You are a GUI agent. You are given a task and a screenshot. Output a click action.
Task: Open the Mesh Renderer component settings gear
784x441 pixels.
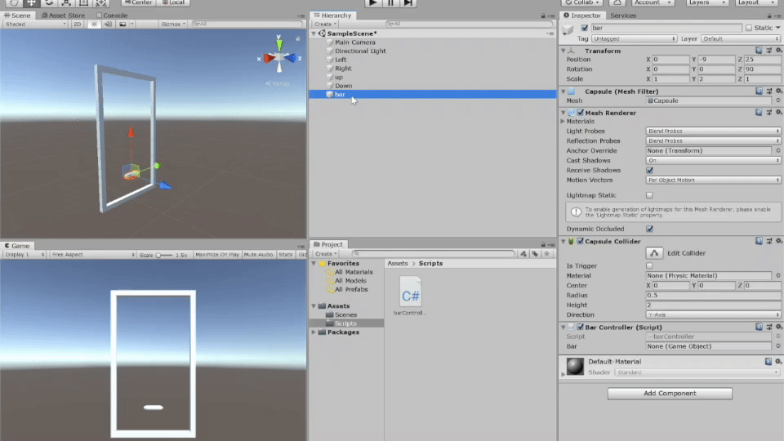[777, 112]
